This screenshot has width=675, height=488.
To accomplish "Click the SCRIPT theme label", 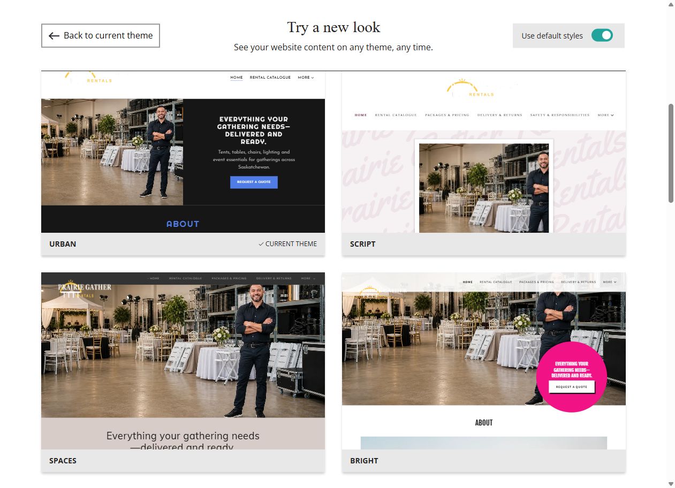I will [363, 244].
